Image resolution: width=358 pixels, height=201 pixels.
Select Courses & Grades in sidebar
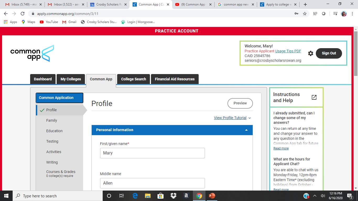(x=61, y=174)
